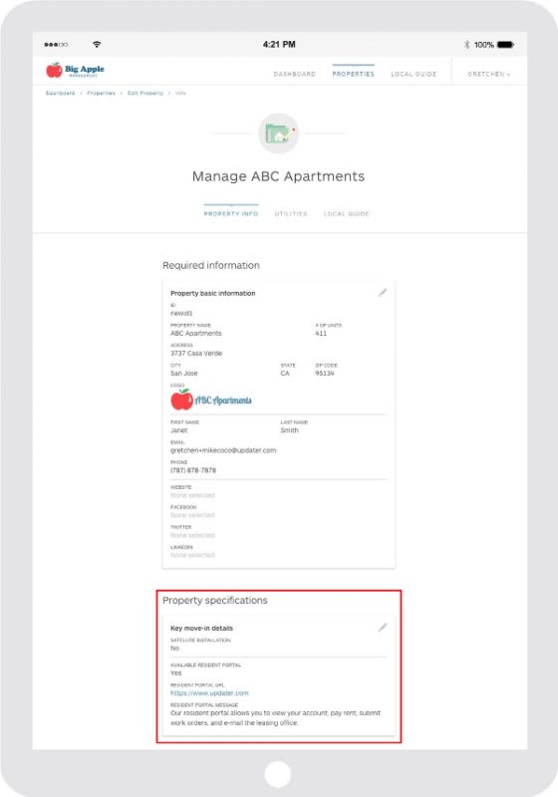Edit Key move-in details with pencil icon
This screenshot has width=558, height=797.
pyautogui.click(x=383, y=628)
